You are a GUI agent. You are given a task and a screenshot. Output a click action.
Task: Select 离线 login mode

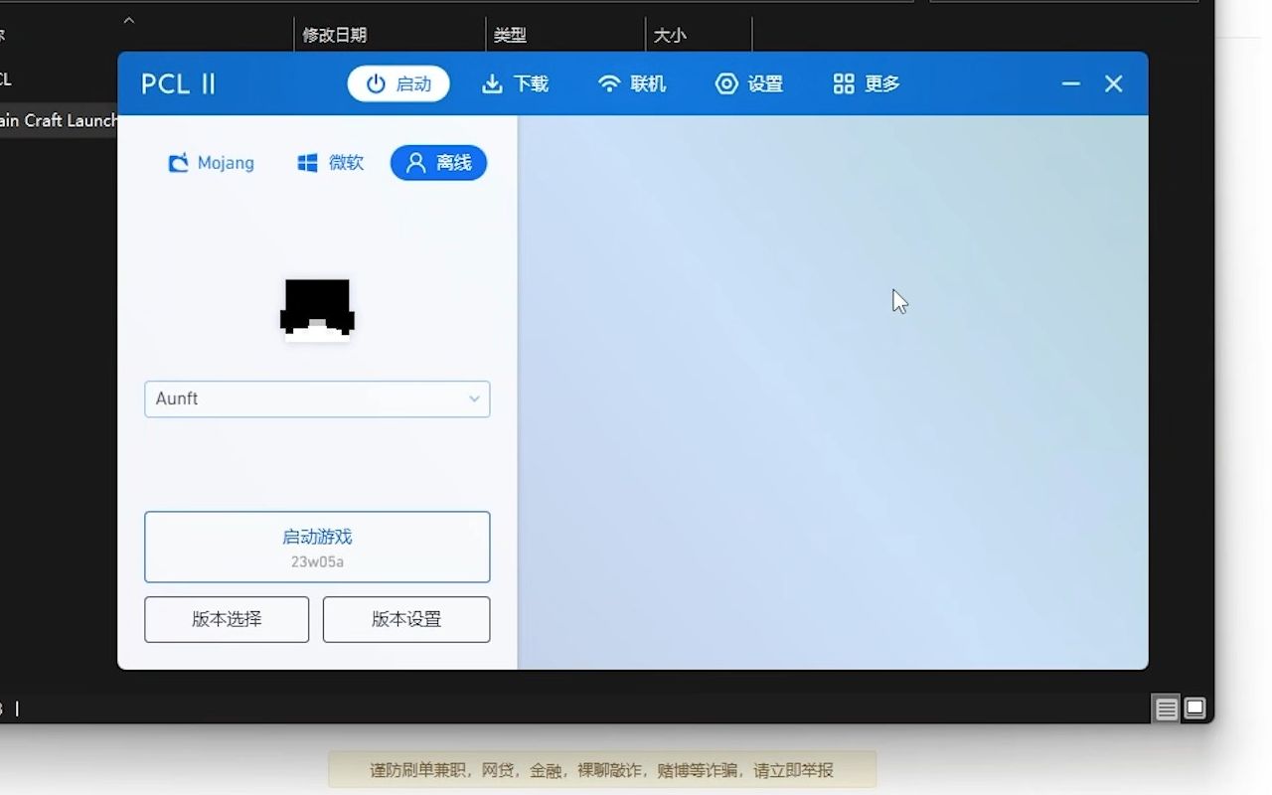[438, 163]
